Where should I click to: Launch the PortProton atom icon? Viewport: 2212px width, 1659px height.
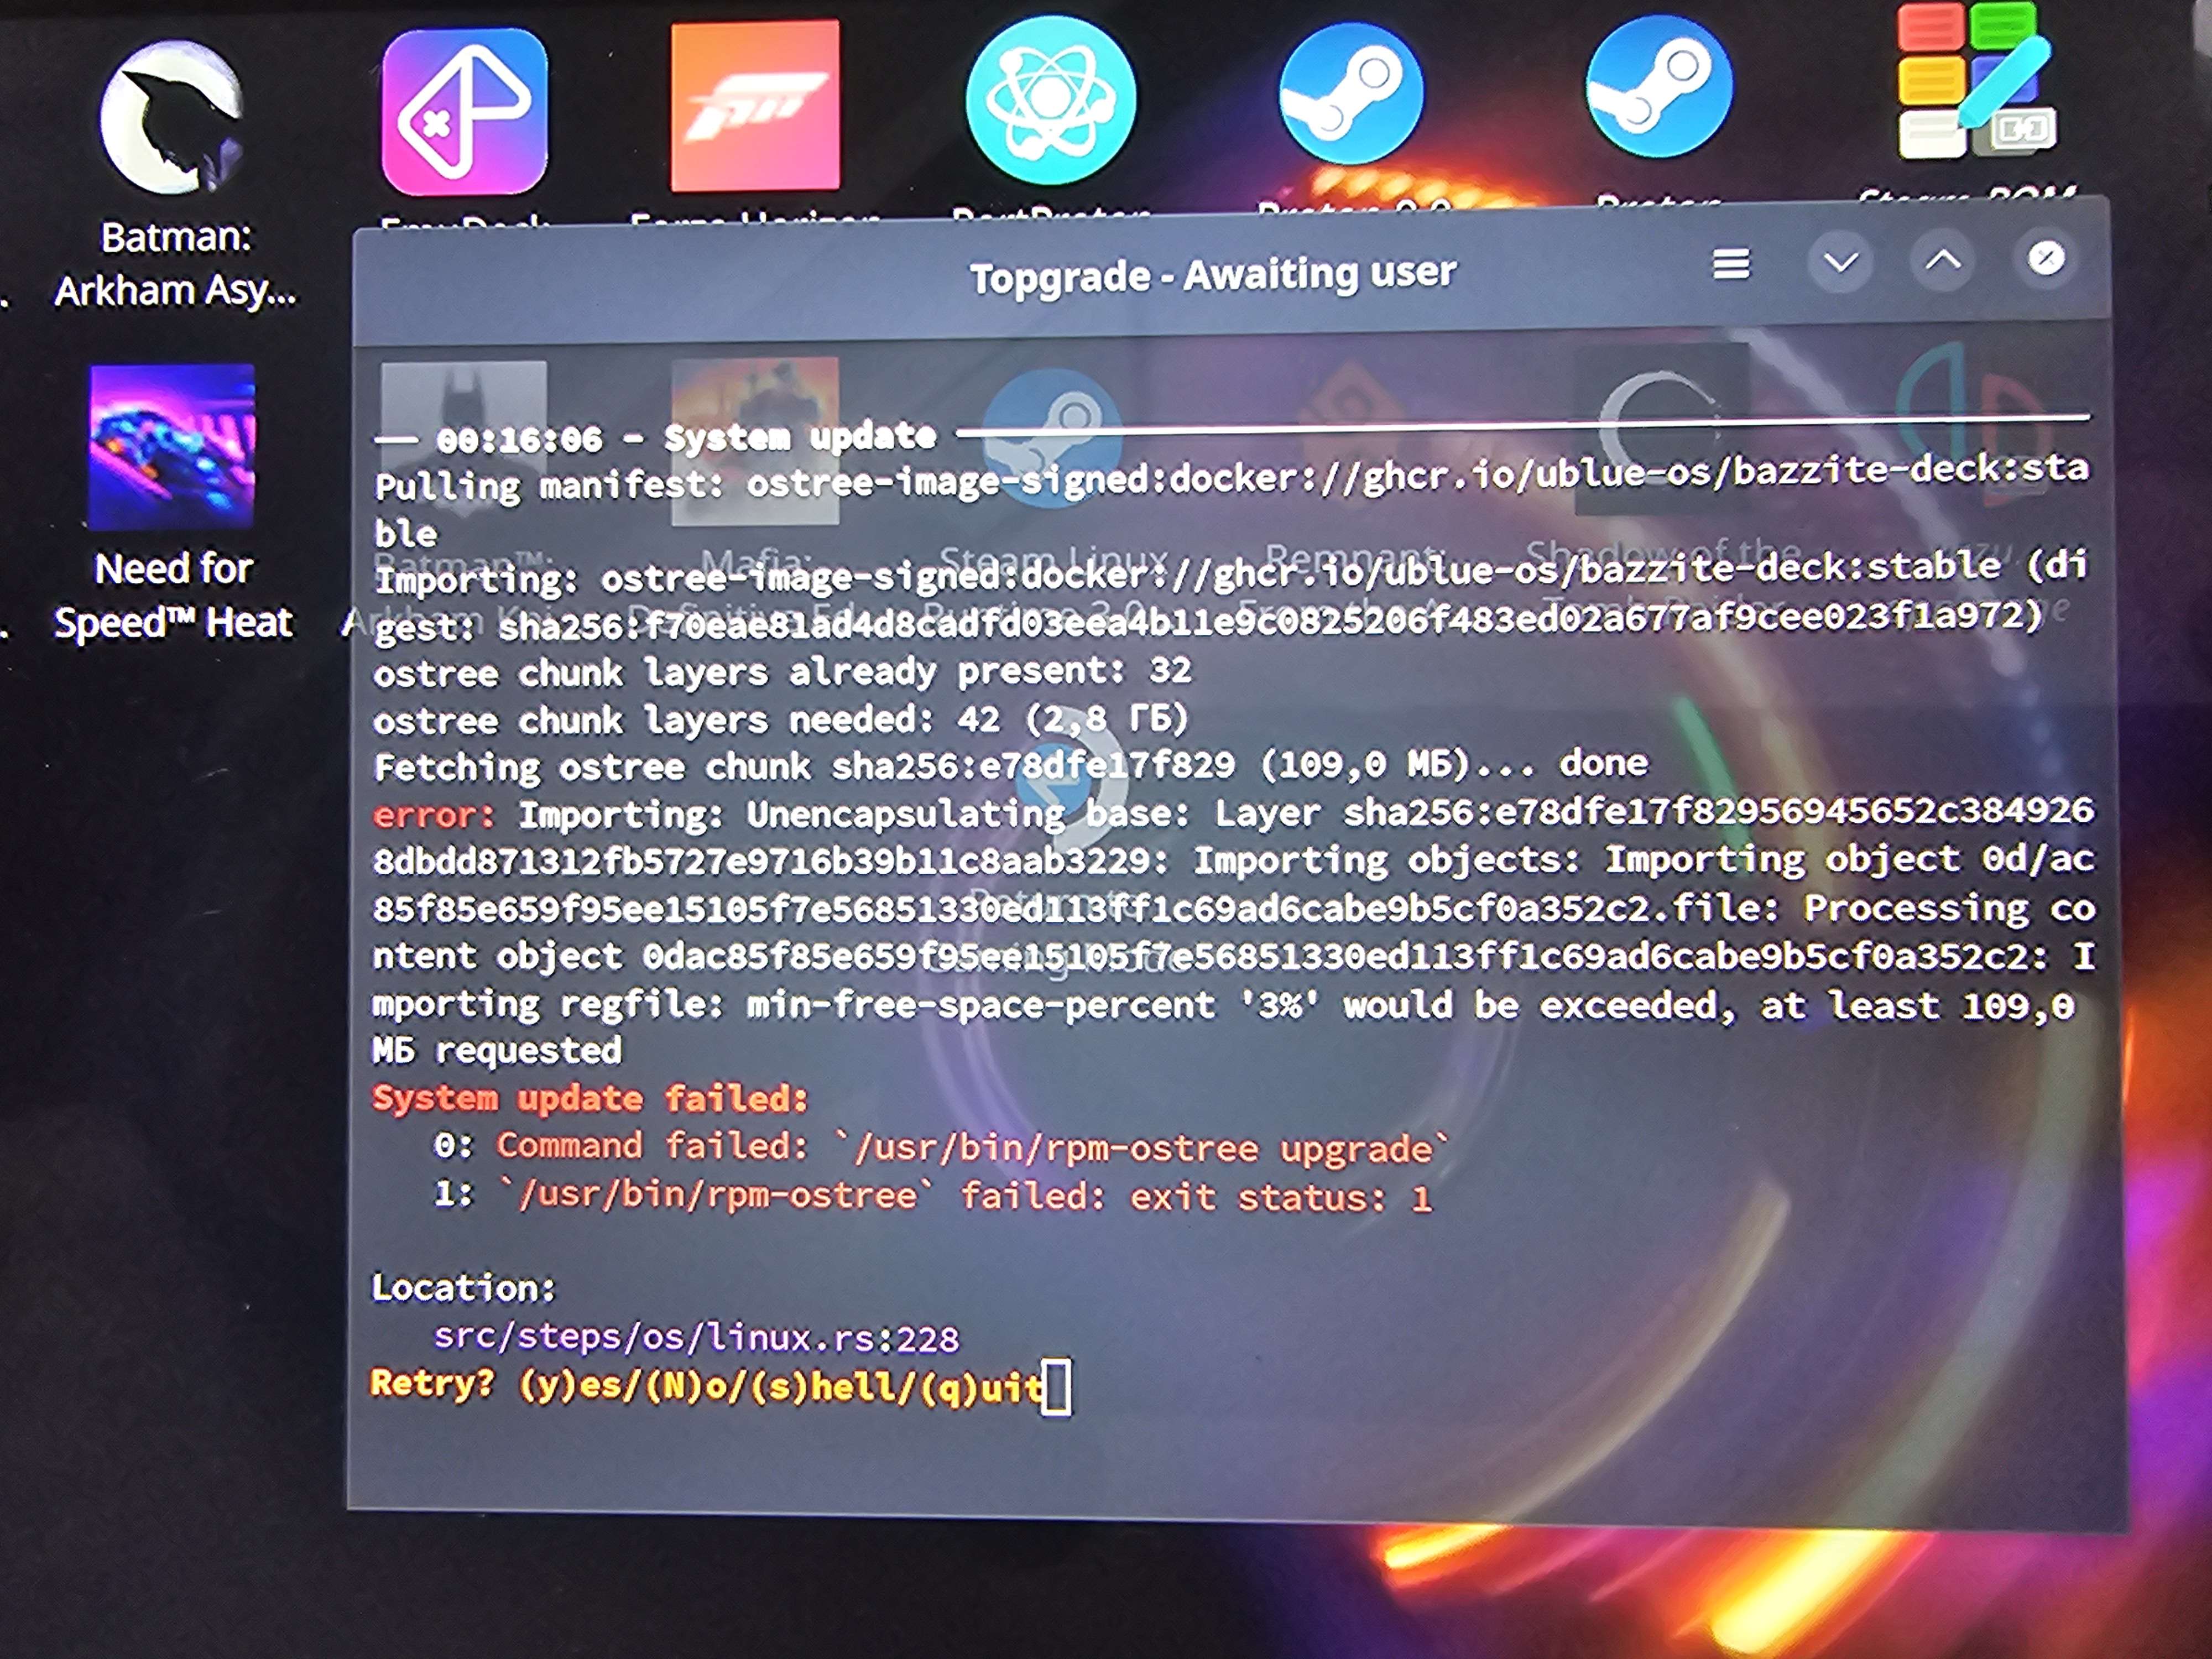pyautogui.click(x=1050, y=100)
